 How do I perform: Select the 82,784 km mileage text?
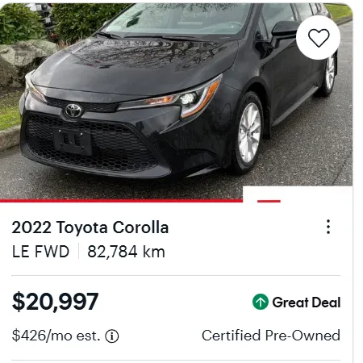pyautogui.click(x=126, y=252)
